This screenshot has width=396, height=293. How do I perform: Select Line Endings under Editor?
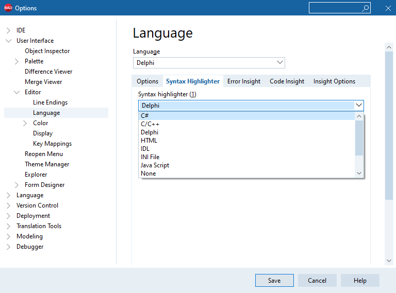[50, 102]
